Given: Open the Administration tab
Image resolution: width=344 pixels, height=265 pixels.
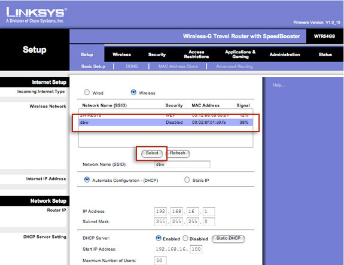Looking at the screenshot, I should [x=285, y=54].
